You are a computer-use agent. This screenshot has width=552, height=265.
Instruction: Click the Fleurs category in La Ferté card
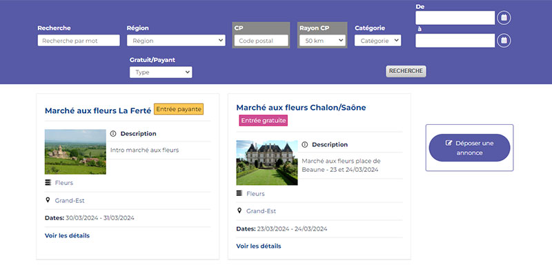(x=63, y=183)
